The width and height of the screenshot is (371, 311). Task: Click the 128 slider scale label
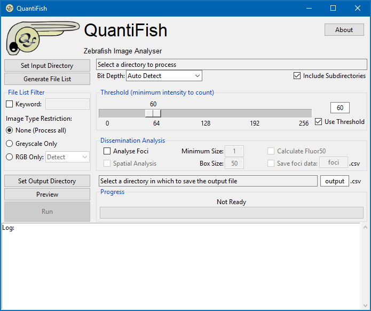click(x=206, y=123)
